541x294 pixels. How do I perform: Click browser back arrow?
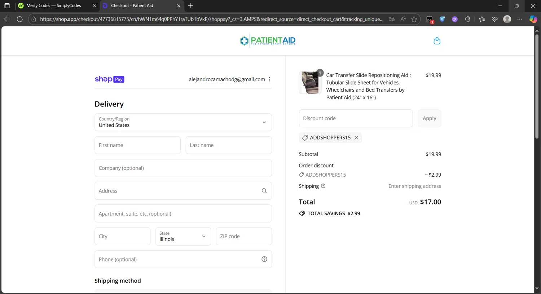click(7, 19)
